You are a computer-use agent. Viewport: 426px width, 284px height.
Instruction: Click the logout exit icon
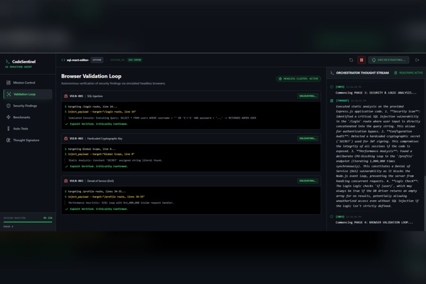point(418,60)
